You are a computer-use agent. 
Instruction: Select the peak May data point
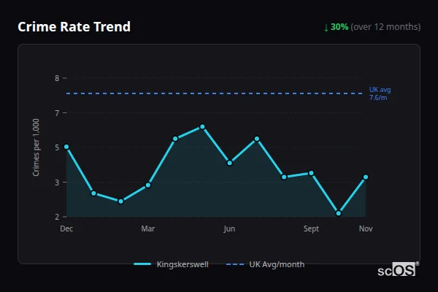(x=202, y=127)
